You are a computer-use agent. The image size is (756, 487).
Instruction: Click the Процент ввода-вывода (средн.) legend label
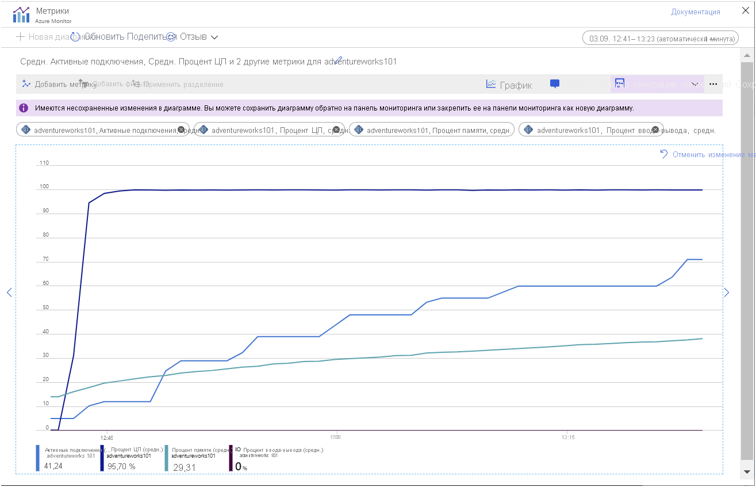(x=283, y=450)
